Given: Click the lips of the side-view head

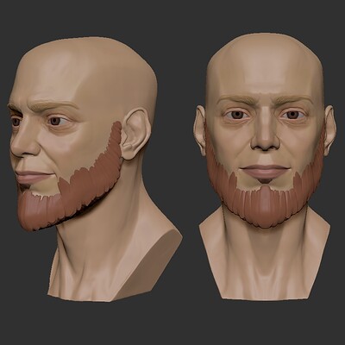Looking at the screenshot, I should (32, 177).
